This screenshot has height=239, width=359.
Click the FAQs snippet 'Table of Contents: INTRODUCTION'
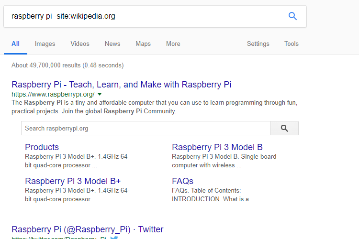[x=213, y=195]
